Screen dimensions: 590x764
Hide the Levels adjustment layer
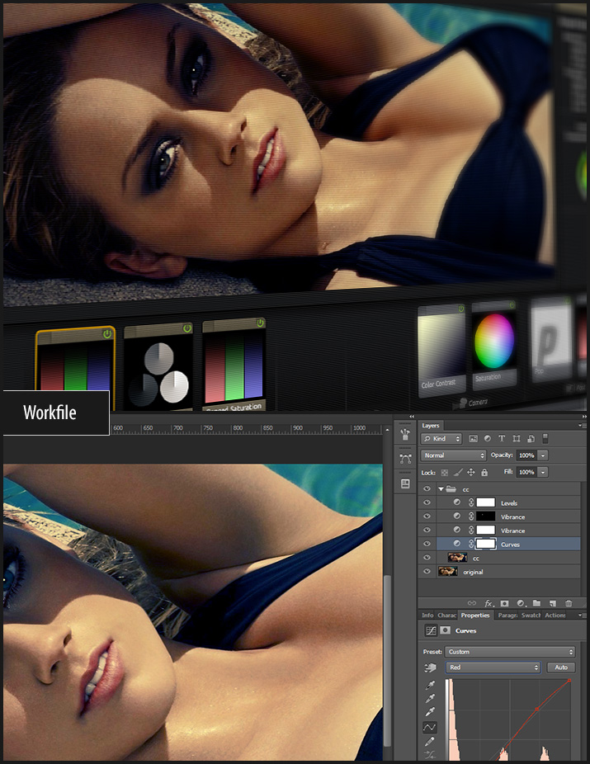tap(427, 502)
